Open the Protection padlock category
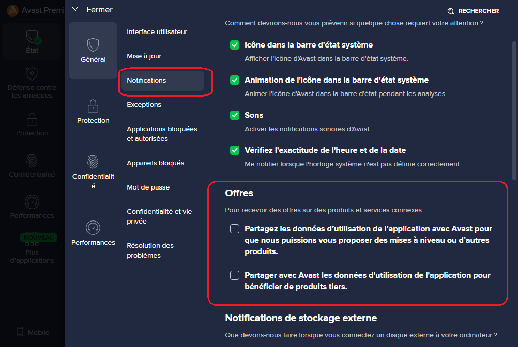Screen dimensions: 518x347 click(x=93, y=106)
